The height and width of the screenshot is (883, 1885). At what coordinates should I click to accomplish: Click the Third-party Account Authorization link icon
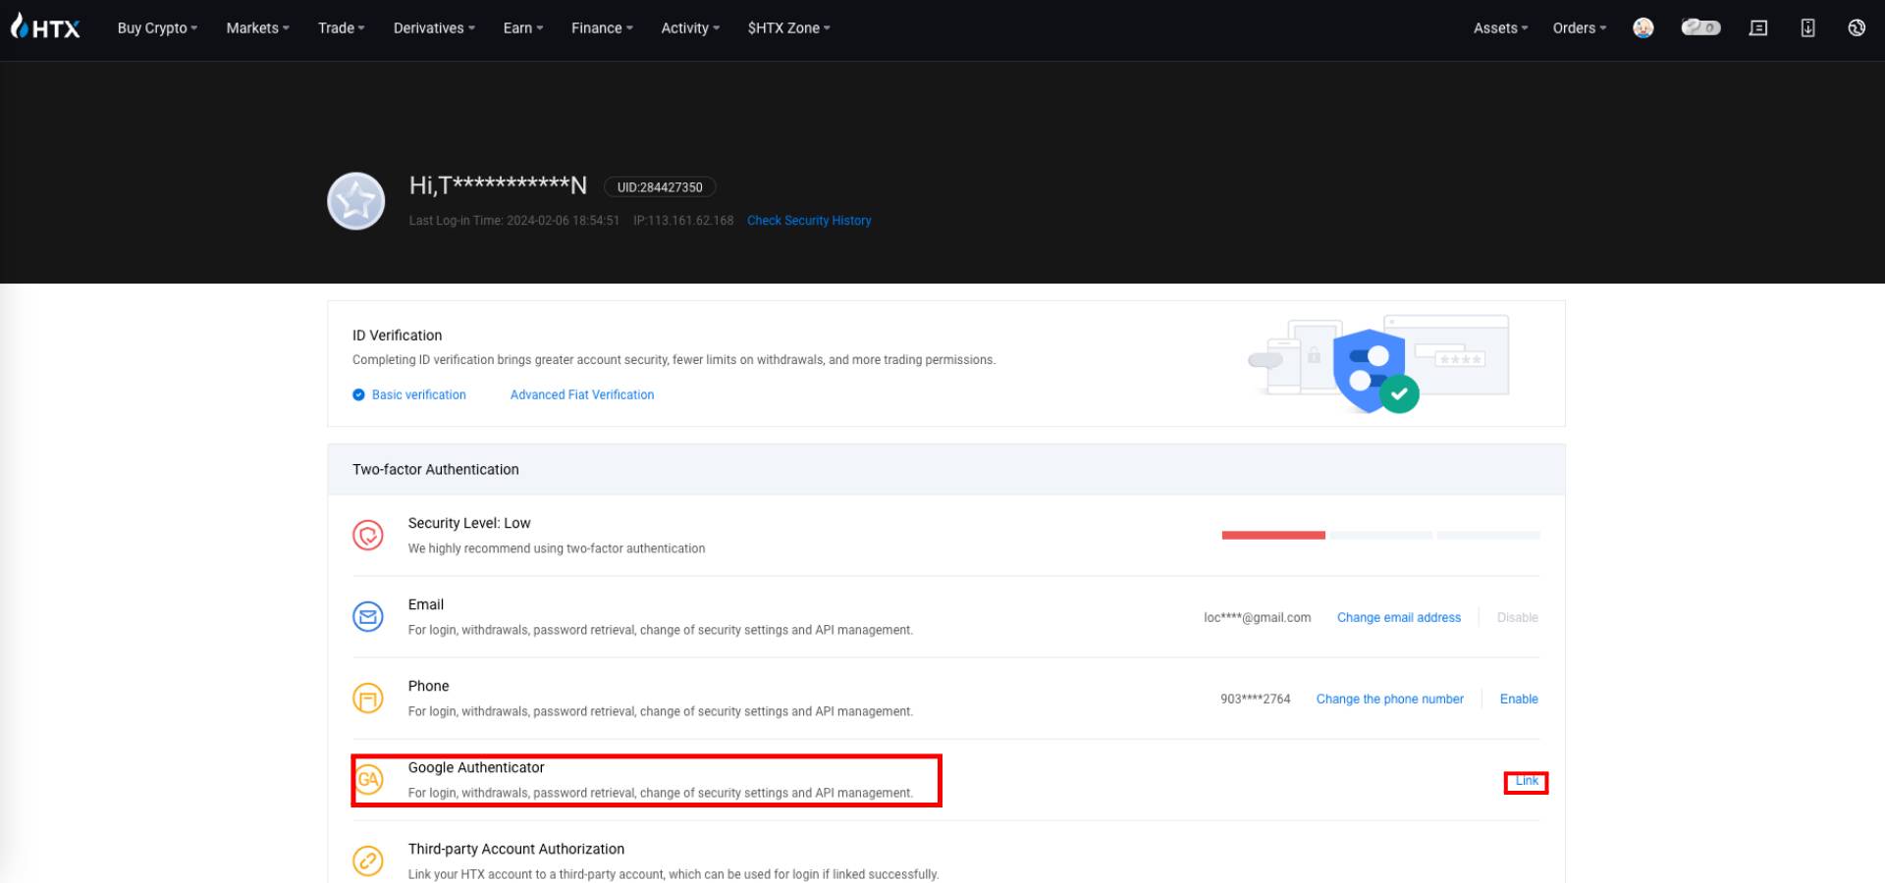coord(368,861)
